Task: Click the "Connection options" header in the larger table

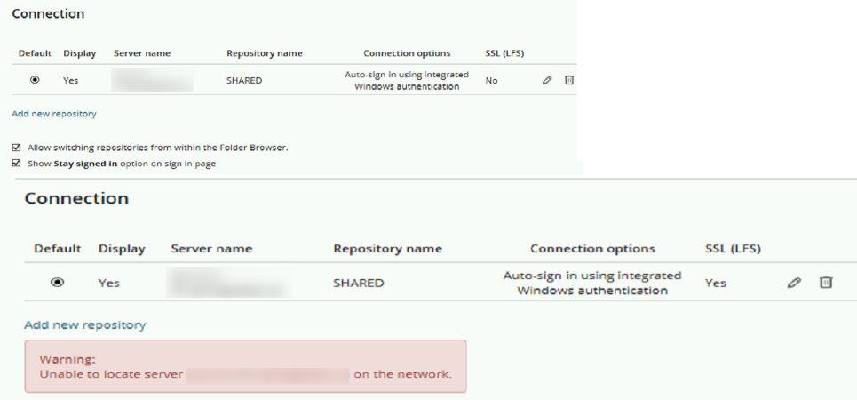Action: [592, 249]
